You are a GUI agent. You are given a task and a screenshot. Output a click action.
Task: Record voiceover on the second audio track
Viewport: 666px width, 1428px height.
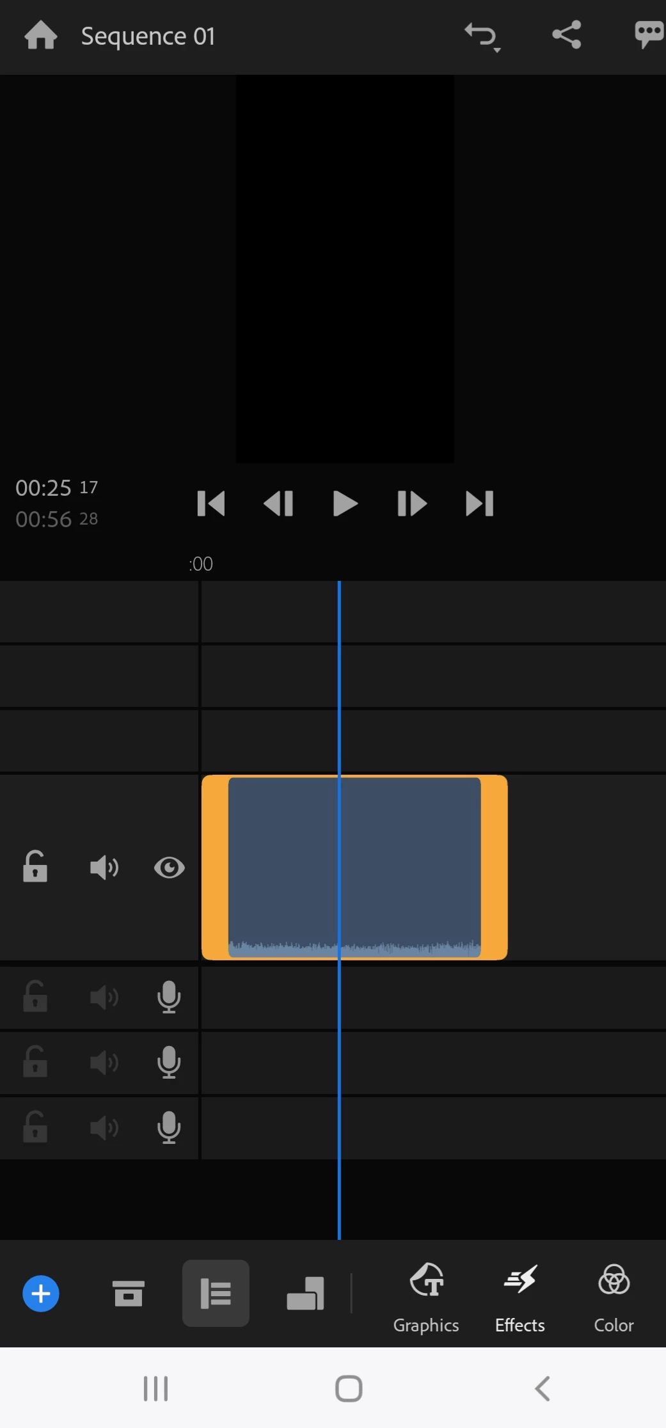pos(169,1062)
